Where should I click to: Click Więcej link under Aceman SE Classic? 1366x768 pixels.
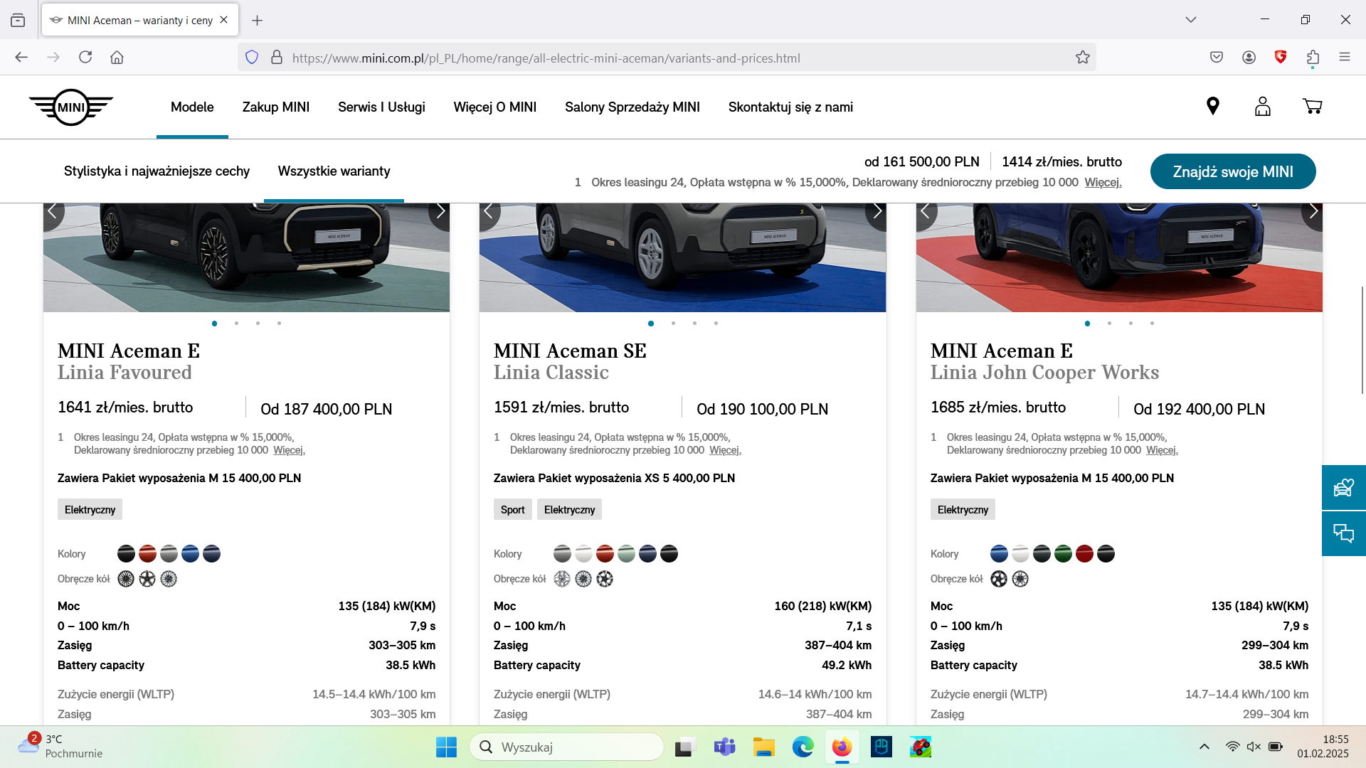(x=725, y=450)
